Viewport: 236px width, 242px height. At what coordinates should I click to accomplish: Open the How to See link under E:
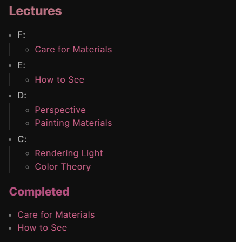(x=59, y=79)
